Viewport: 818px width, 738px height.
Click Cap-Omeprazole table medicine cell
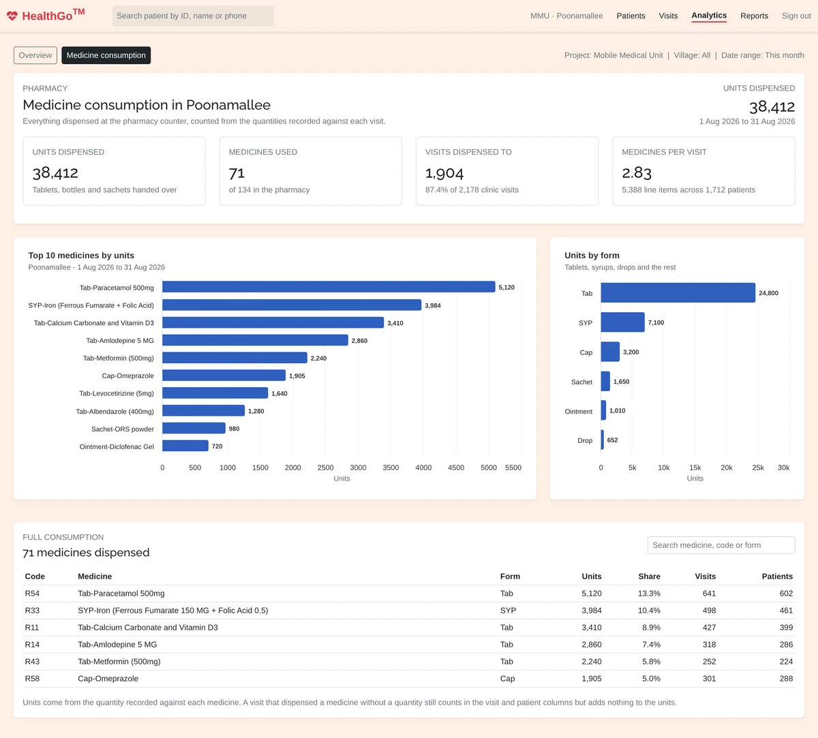108,679
